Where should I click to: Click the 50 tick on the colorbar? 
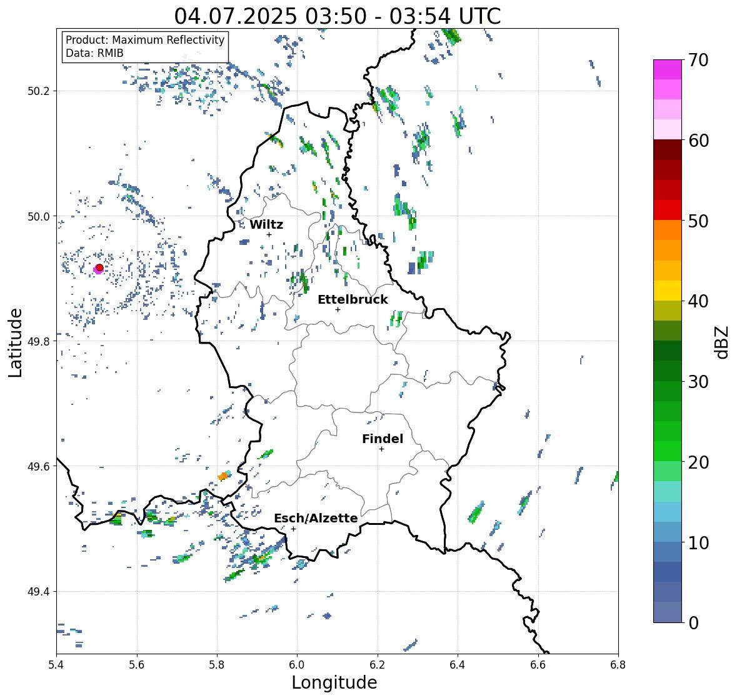[x=698, y=221]
